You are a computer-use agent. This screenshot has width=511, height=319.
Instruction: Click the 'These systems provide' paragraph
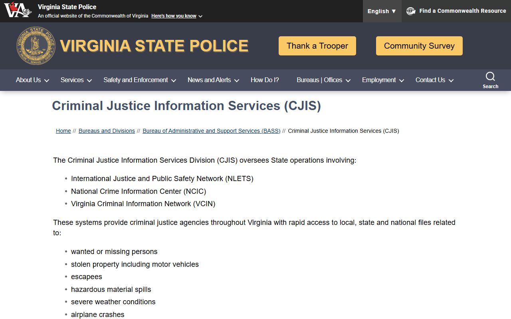pyautogui.click(x=254, y=227)
